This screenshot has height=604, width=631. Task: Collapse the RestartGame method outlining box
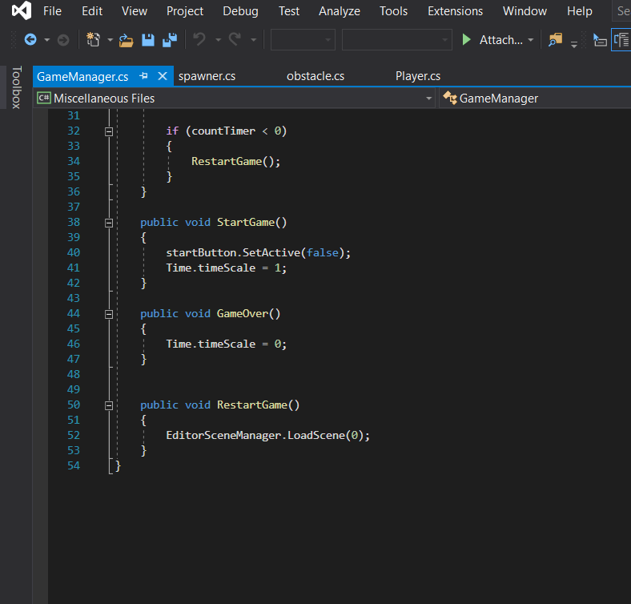109,405
